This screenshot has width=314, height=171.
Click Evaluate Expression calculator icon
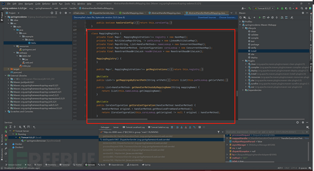pos(200,127)
